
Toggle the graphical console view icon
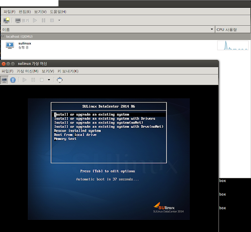pos(4,80)
